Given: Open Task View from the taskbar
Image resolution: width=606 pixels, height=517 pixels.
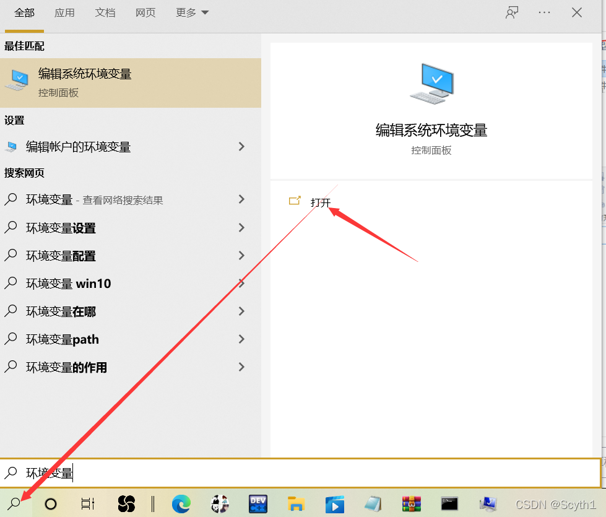Looking at the screenshot, I should (x=88, y=504).
